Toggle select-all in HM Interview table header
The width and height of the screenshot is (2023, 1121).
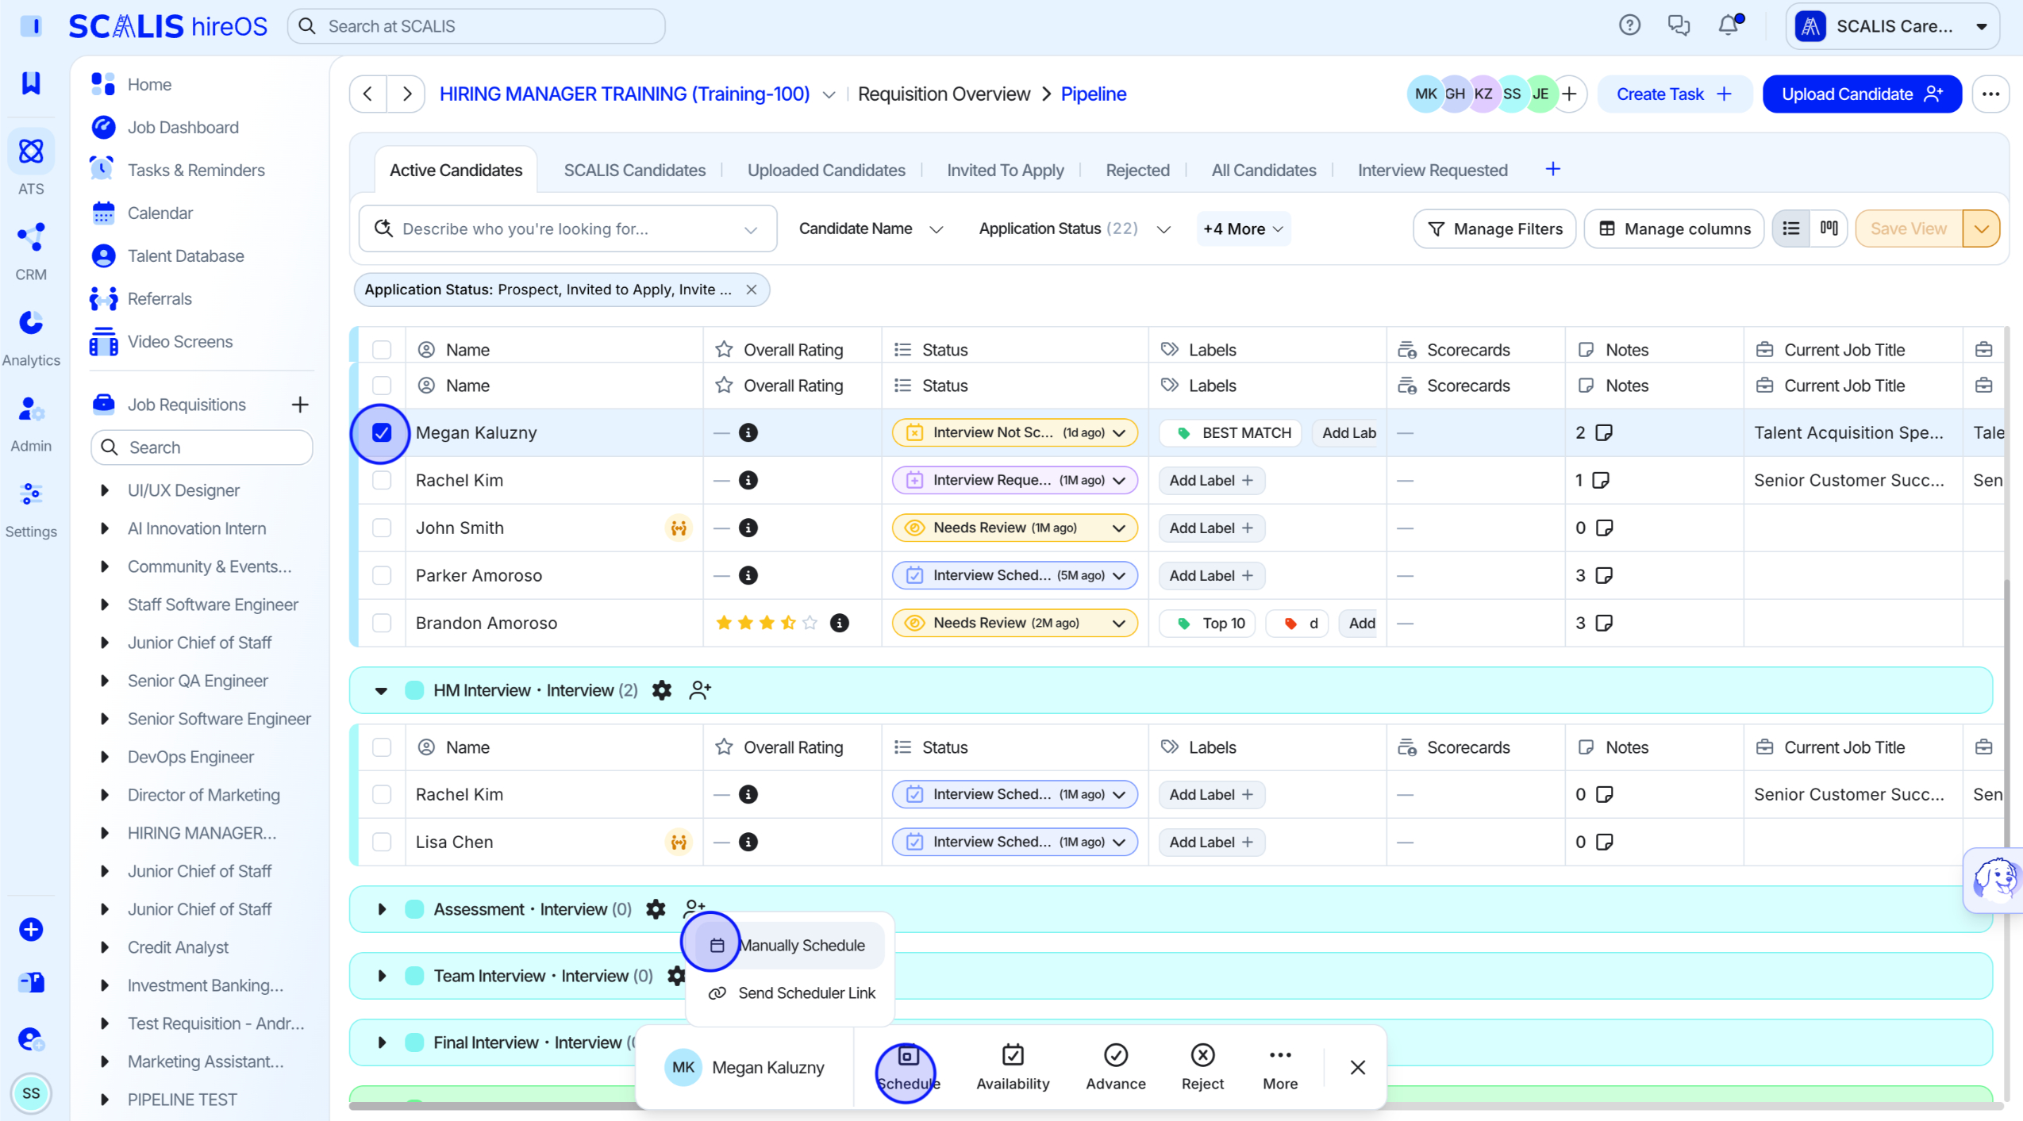(382, 747)
